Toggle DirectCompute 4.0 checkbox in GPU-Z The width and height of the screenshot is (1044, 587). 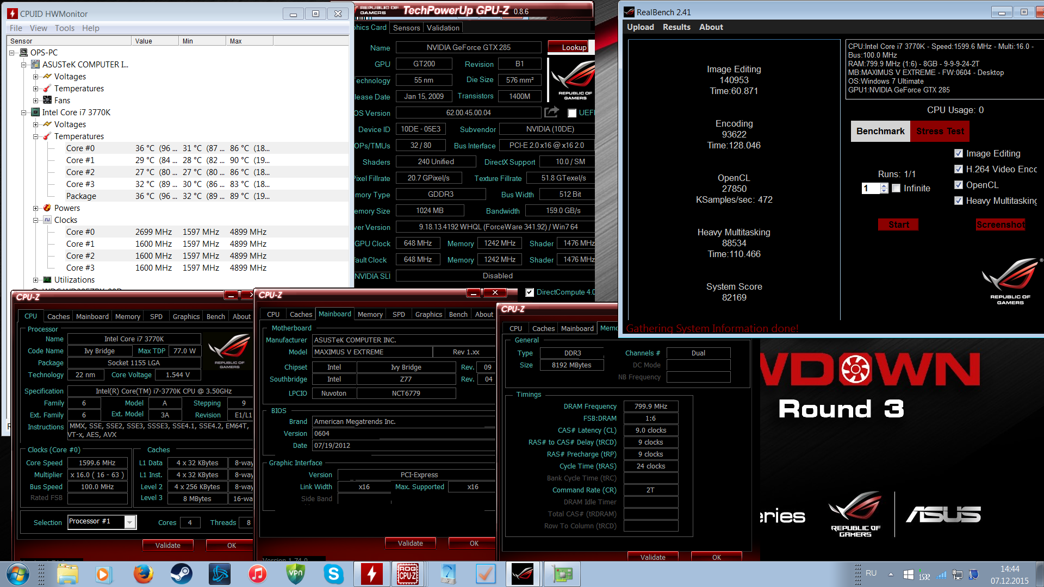pyautogui.click(x=530, y=292)
